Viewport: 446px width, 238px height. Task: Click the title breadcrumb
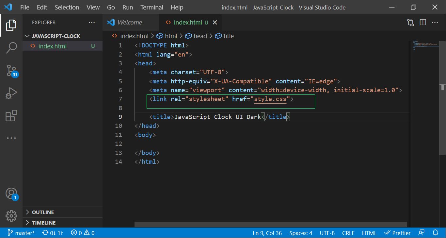tap(225, 36)
